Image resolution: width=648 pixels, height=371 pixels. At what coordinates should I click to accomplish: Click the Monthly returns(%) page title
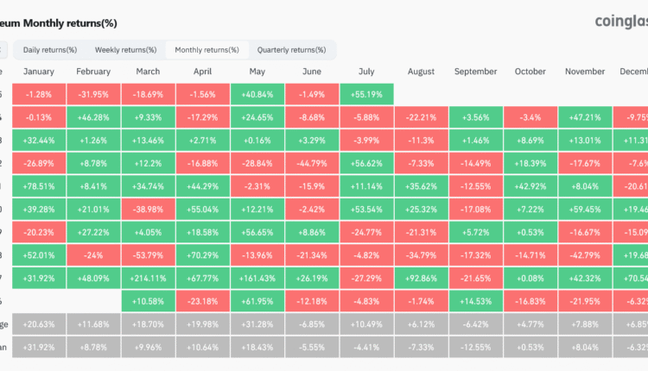coord(60,21)
